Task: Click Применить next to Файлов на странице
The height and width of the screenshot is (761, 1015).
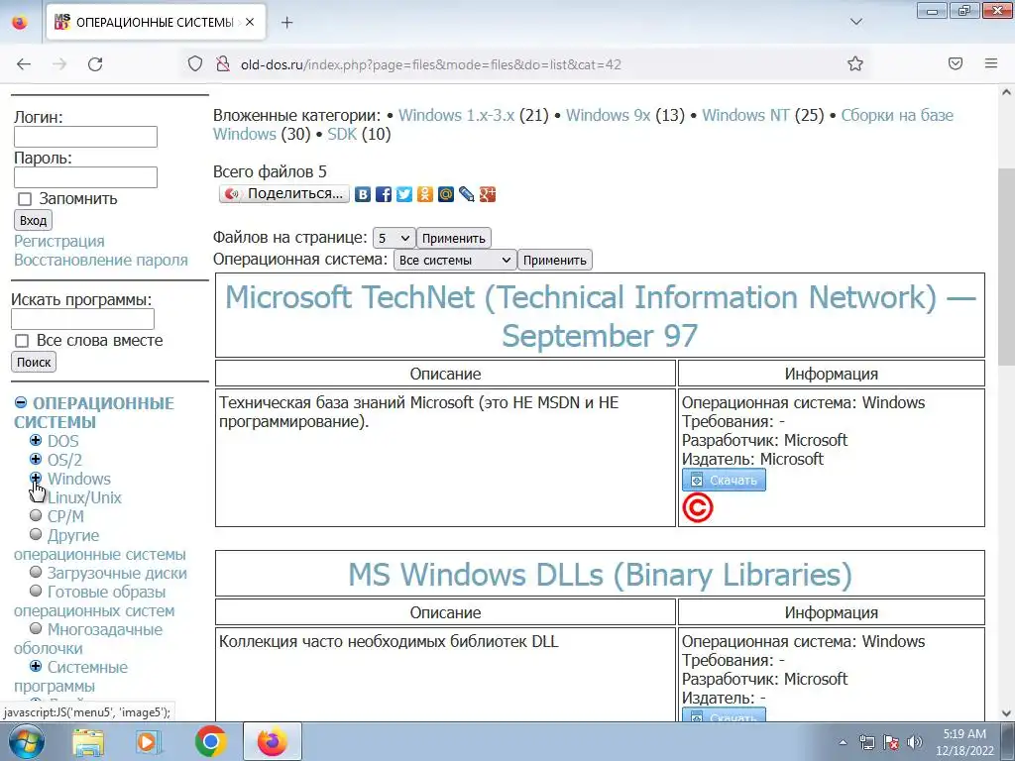Action: 454,238
